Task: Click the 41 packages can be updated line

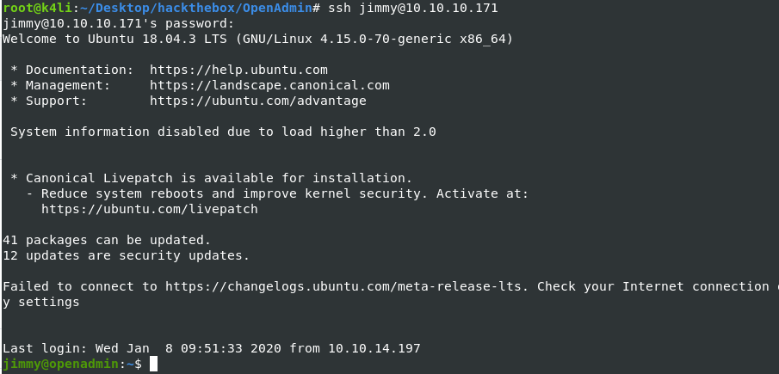Action: [107, 240]
